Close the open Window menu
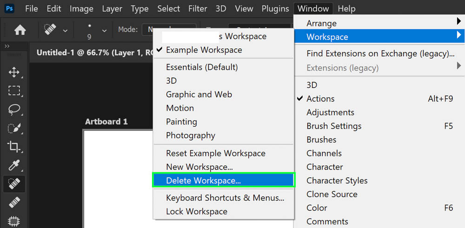Image resolution: width=465 pixels, height=228 pixels. 313,8
